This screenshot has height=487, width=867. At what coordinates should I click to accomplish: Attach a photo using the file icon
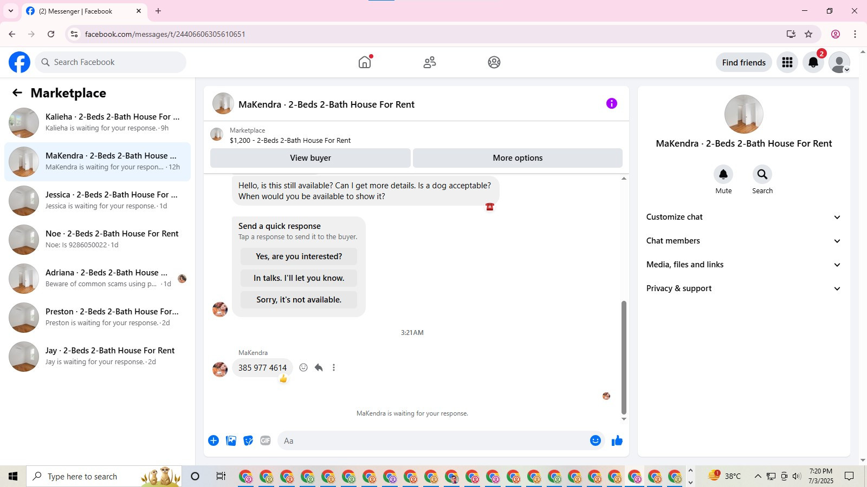(x=231, y=440)
